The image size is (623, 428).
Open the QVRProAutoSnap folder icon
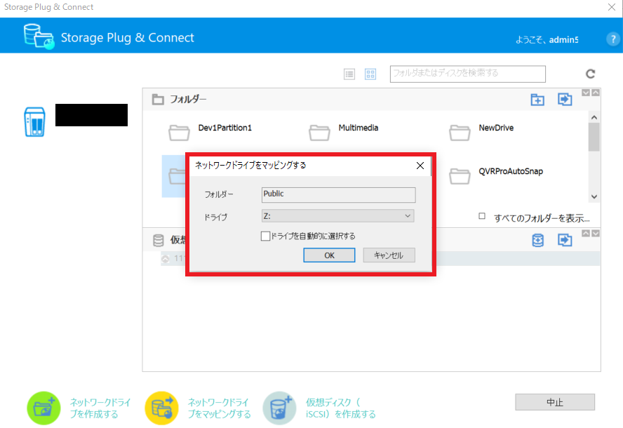pos(460,176)
